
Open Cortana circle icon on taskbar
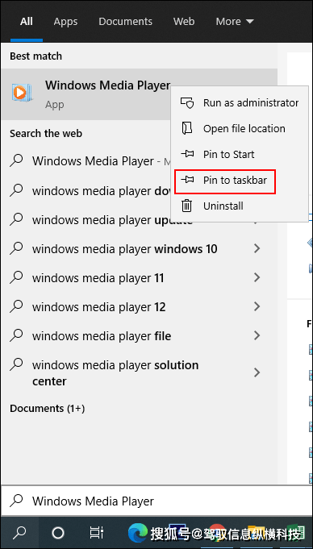pos(58,533)
